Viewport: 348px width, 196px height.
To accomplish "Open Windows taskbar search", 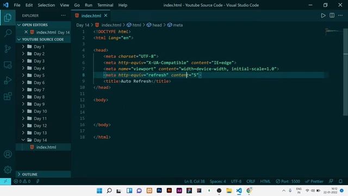I will click(x=109, y=191).
